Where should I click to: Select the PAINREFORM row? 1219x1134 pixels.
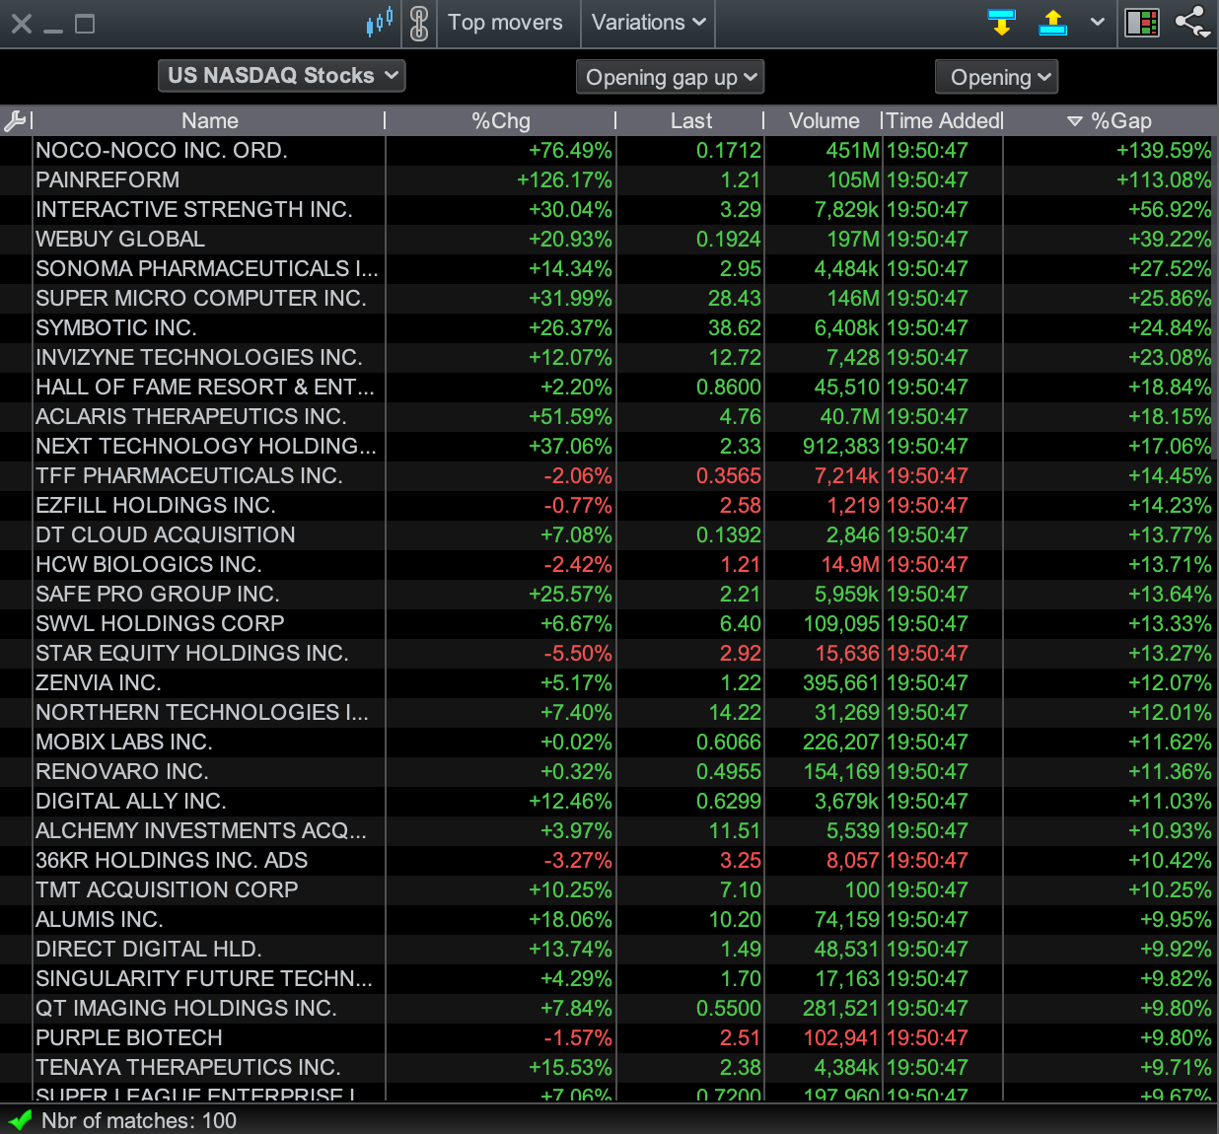point(607,180)
